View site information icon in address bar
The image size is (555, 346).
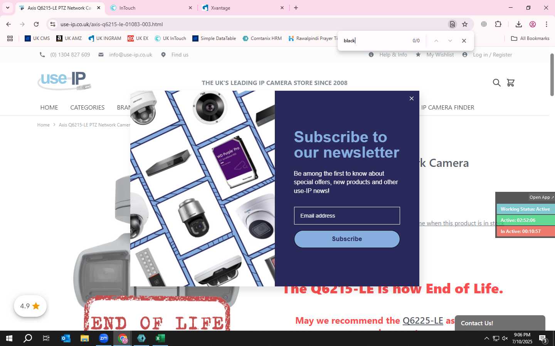pos(53,24)
